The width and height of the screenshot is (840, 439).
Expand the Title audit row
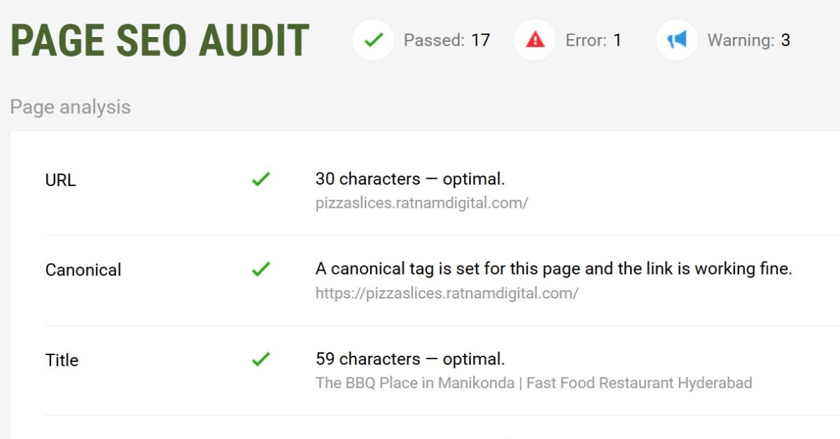click(62, 360)
